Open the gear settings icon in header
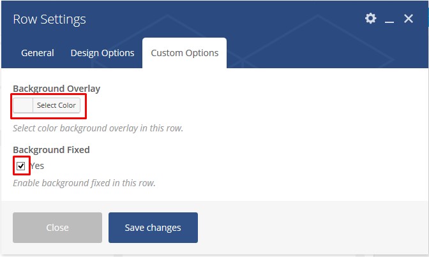The height and width of the screenshot is (257, 429). [370, 18]
